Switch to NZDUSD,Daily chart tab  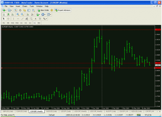point(137,111)
